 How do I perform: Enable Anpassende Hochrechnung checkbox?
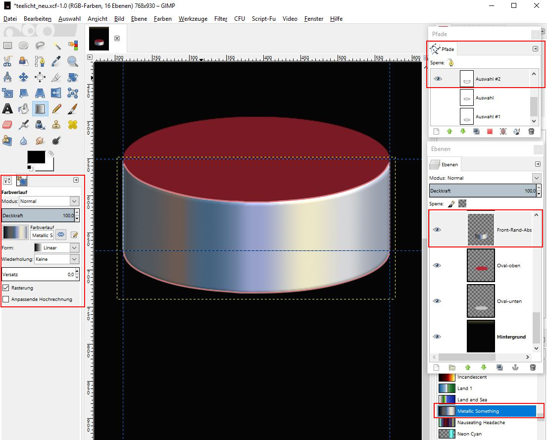point(6,299)
